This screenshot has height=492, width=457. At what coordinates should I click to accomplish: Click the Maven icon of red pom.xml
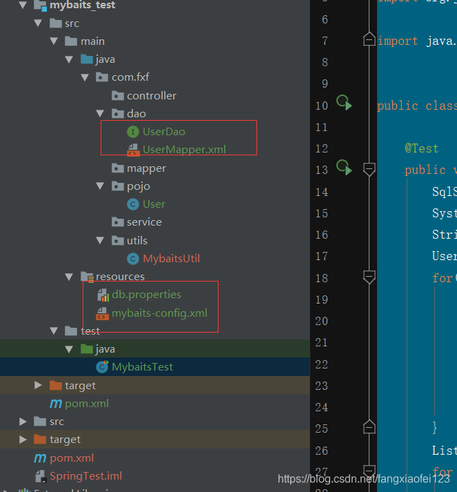[x=40, y=458]
